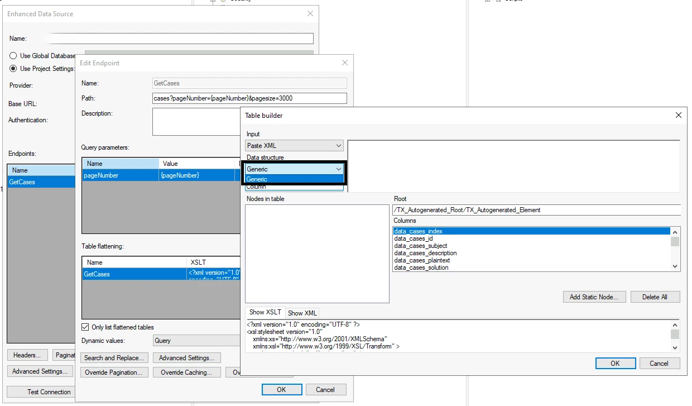Open Advanced Settings in Enhanced Data Source
The image size is (692, 406).
40,371
